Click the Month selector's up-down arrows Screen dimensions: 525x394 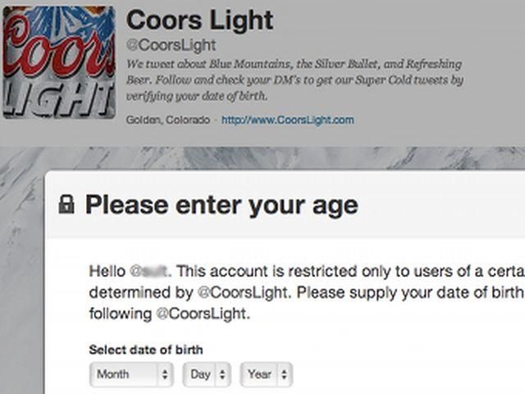coord(165,375)
